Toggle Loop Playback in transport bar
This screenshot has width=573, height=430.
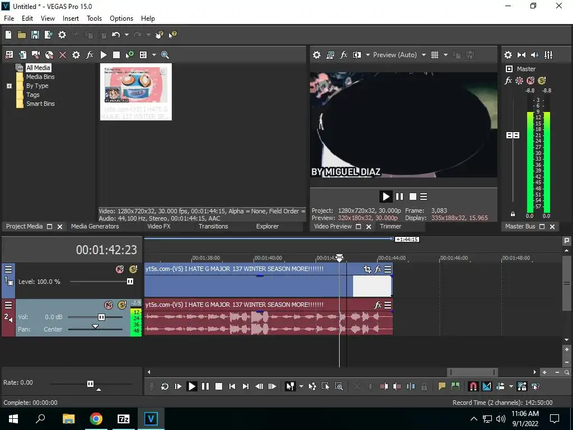coord(165,386)
